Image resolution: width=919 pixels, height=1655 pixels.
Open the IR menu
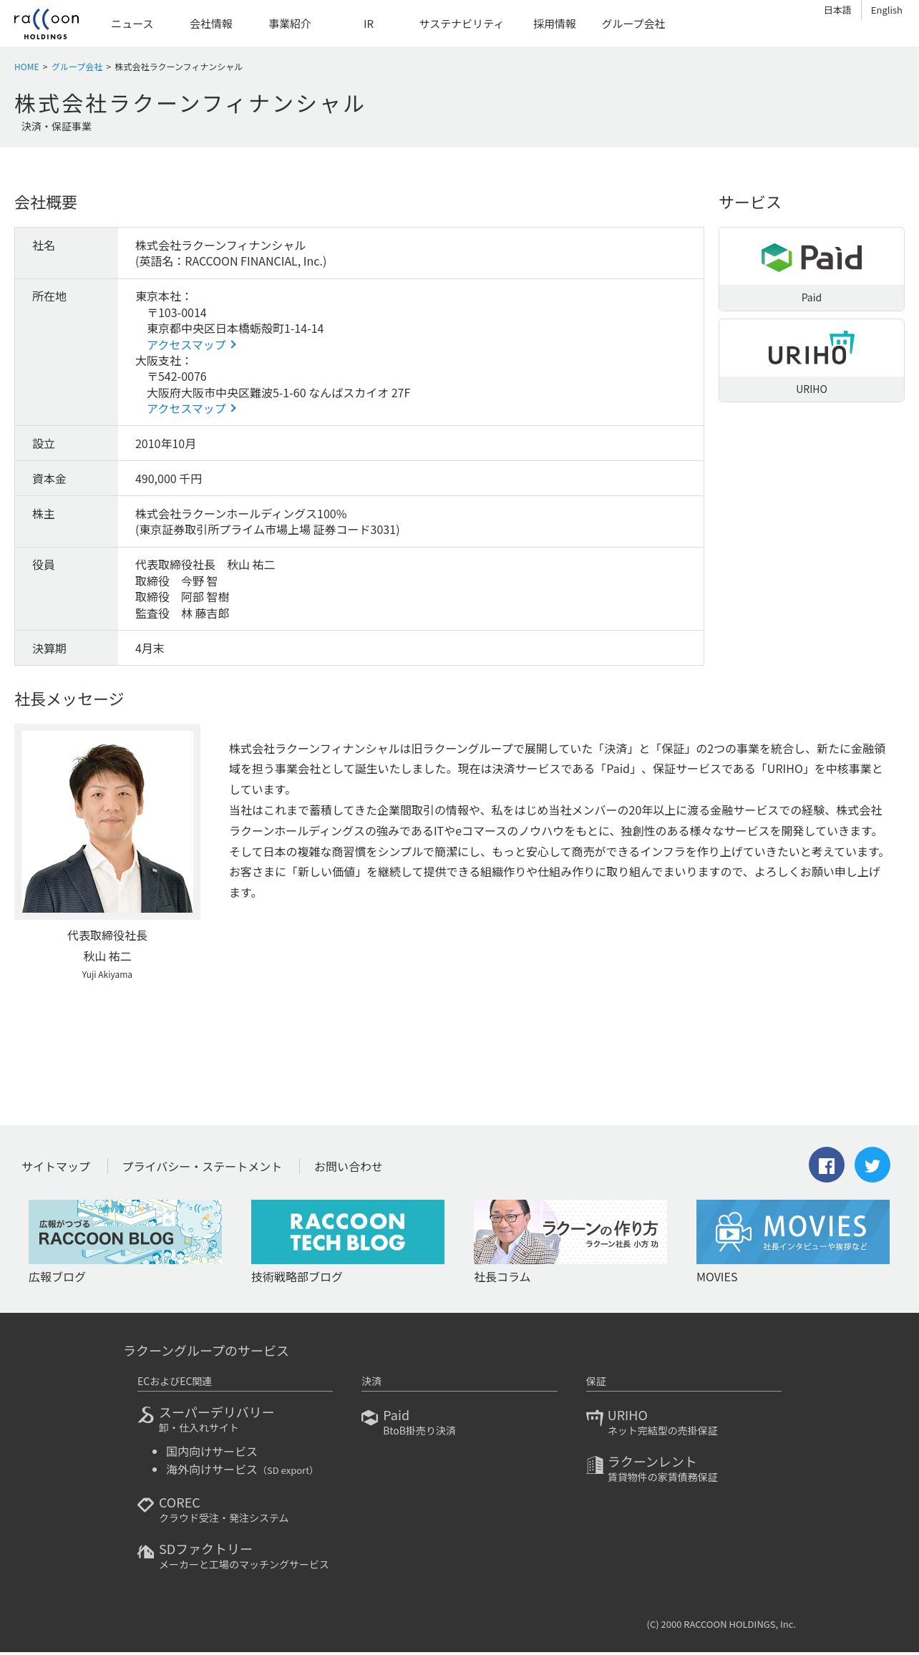[369, 24]
